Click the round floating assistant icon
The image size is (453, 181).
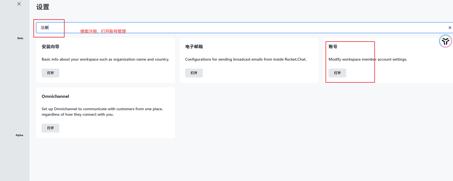pyautogui.click(x=445, y=41)
